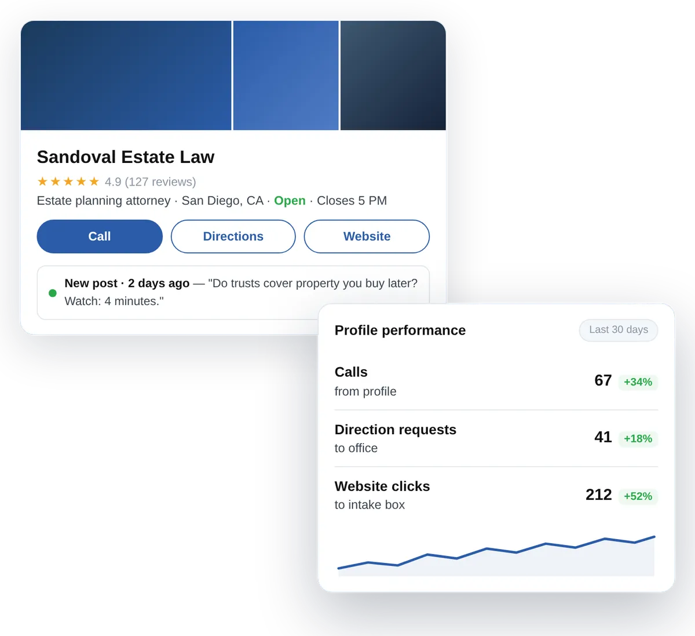Viewport: 695px width, 636px height.
Task: Click the green Open status
Action: coord(290,201)
